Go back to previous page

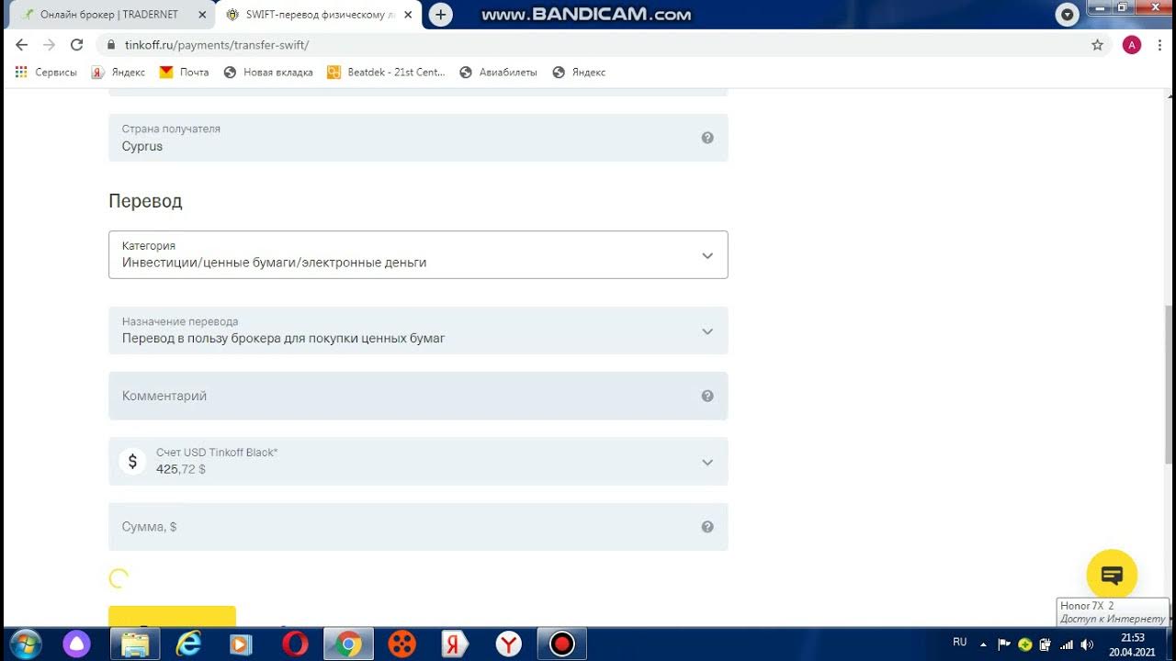pos(22,45)
